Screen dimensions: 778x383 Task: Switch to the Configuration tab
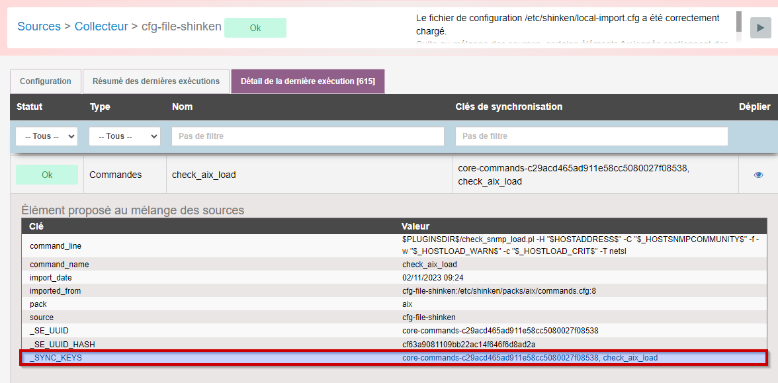[46, 81]
